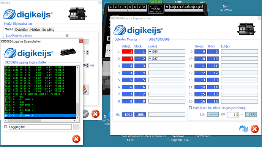Click Block button 12
Viewport: 262px width, 147px height.
point(213,73)
